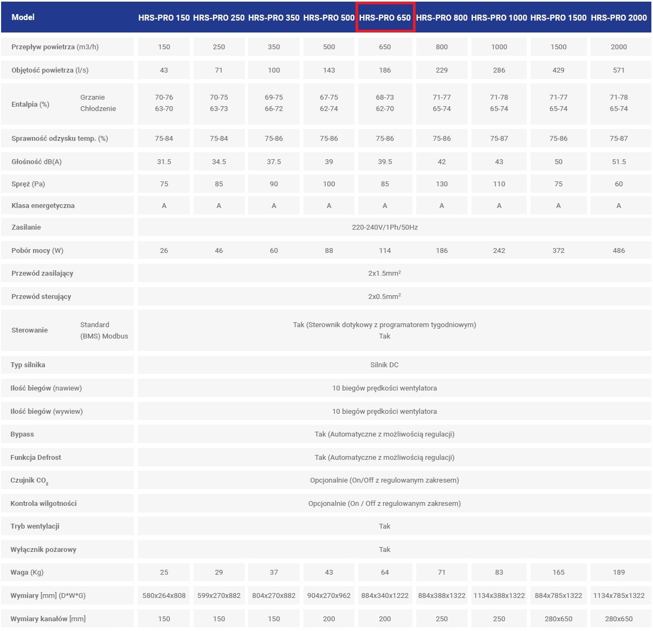Image resolution: width=653 pixels, height=631 pixels.
Task: Click the 64 weight cell
Action: 385,573
